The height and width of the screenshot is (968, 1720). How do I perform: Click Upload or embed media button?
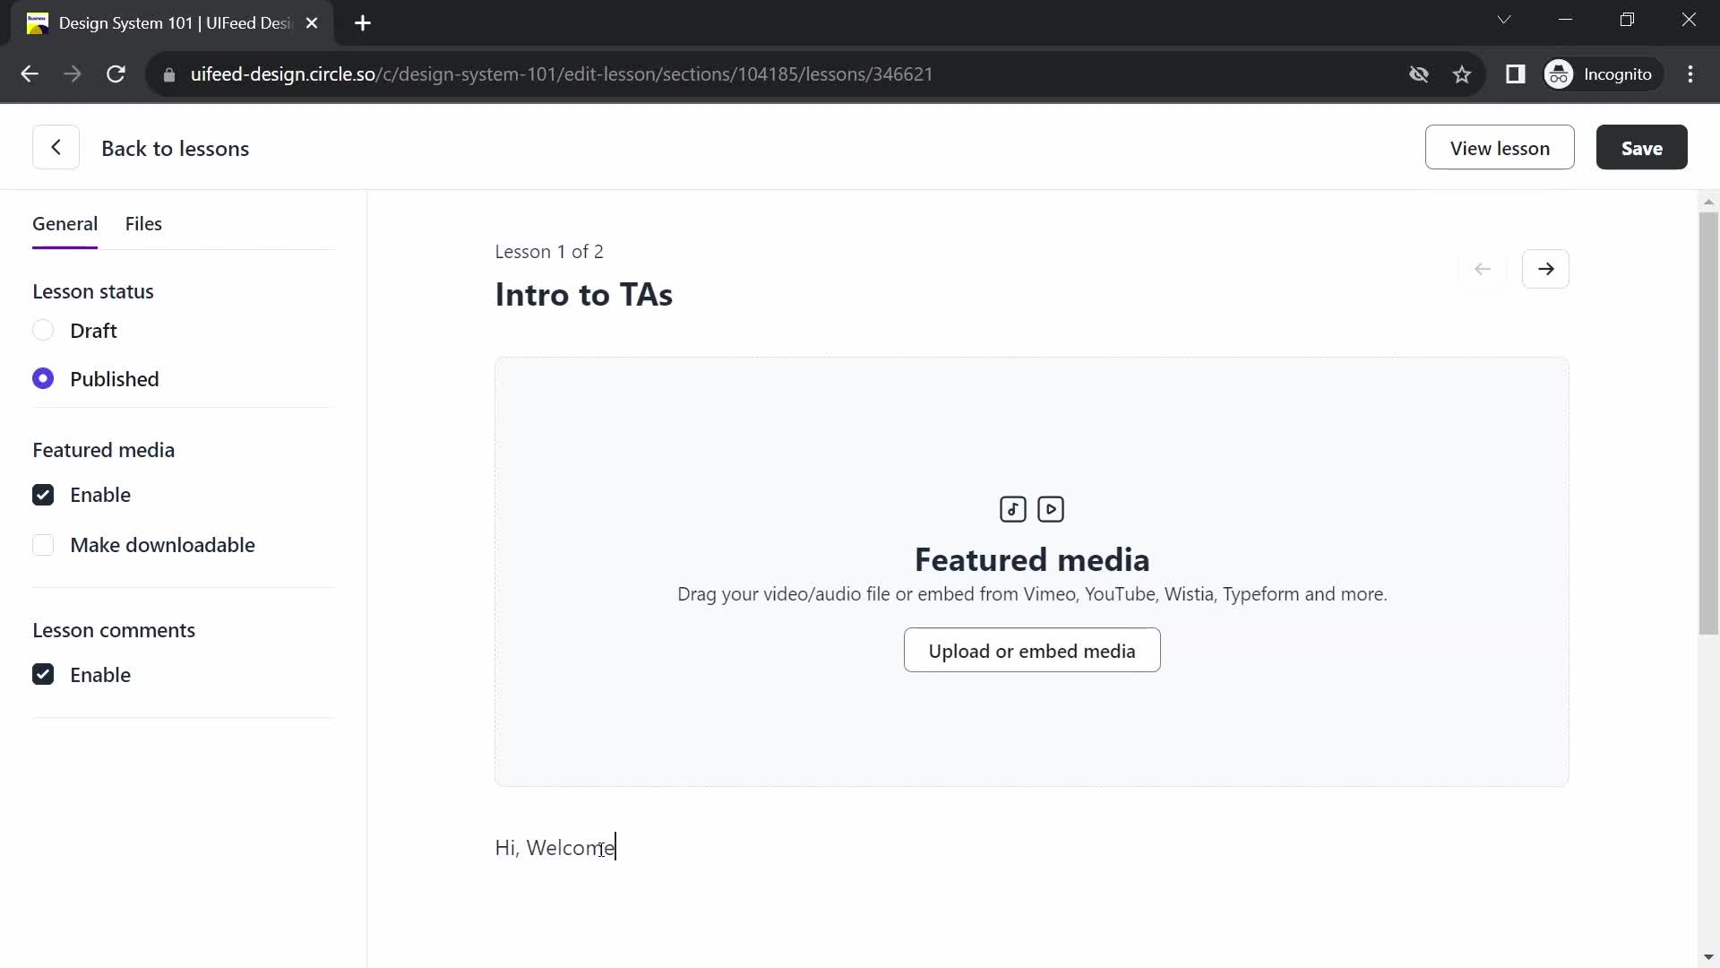coord(1031,650)
